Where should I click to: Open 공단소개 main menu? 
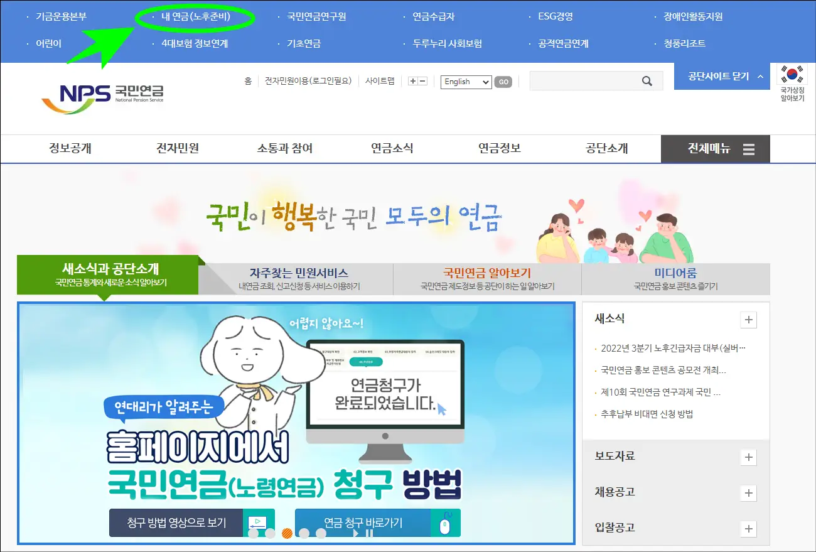(x=607, y=149)
